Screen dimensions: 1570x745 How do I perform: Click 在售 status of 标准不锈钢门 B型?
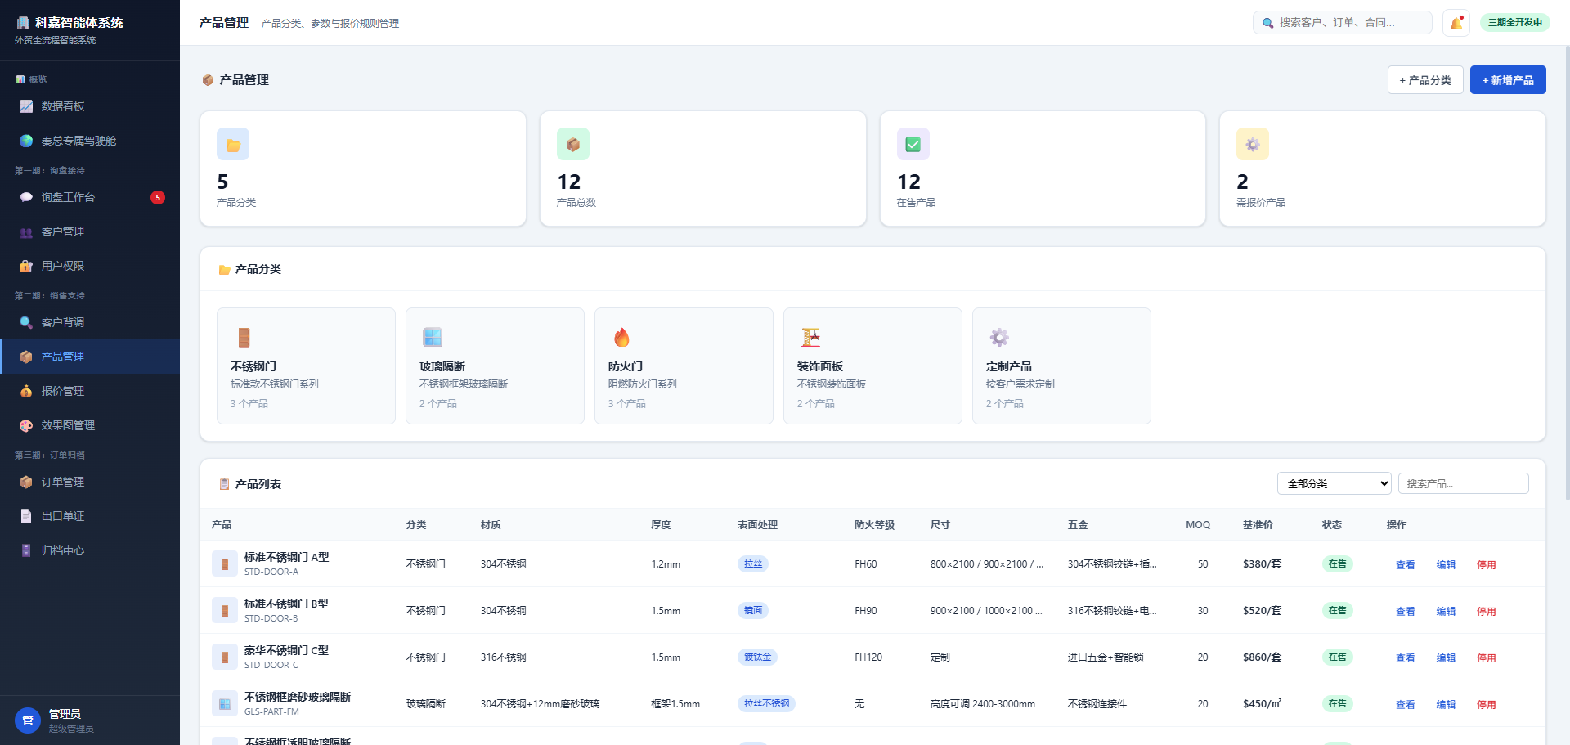(x=1337, y=610)
